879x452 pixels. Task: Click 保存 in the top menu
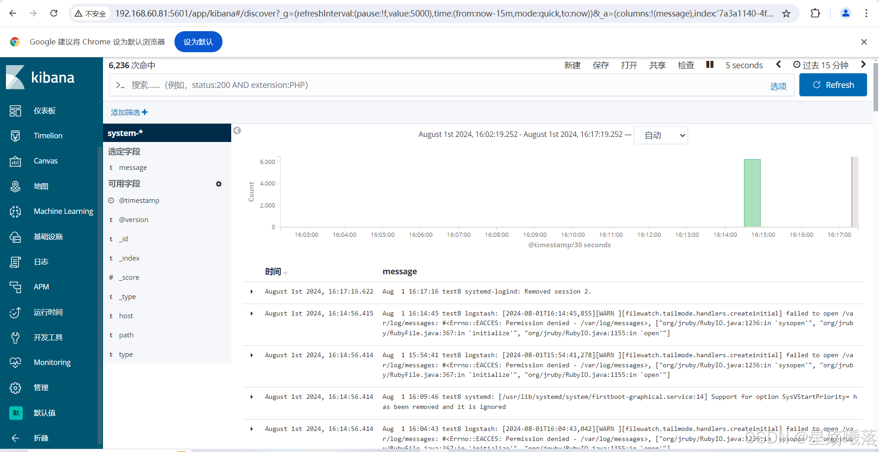point(601,65)
